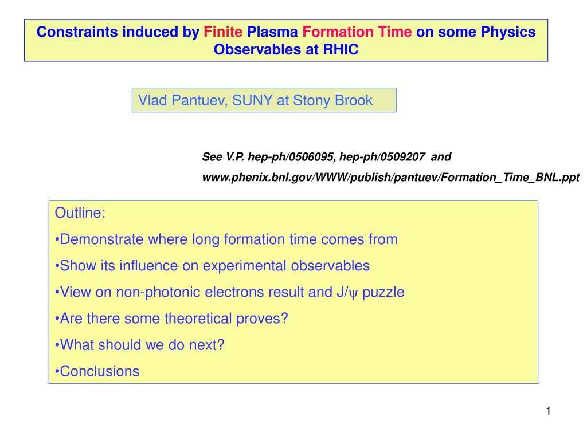Image resolution: width=587 pixels, height=440 pixels.
Task: Click the psi symbol in J/ψ
Action: (353, 294)
